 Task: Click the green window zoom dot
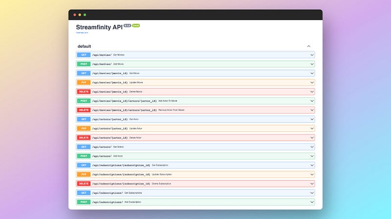coord(85,15)
